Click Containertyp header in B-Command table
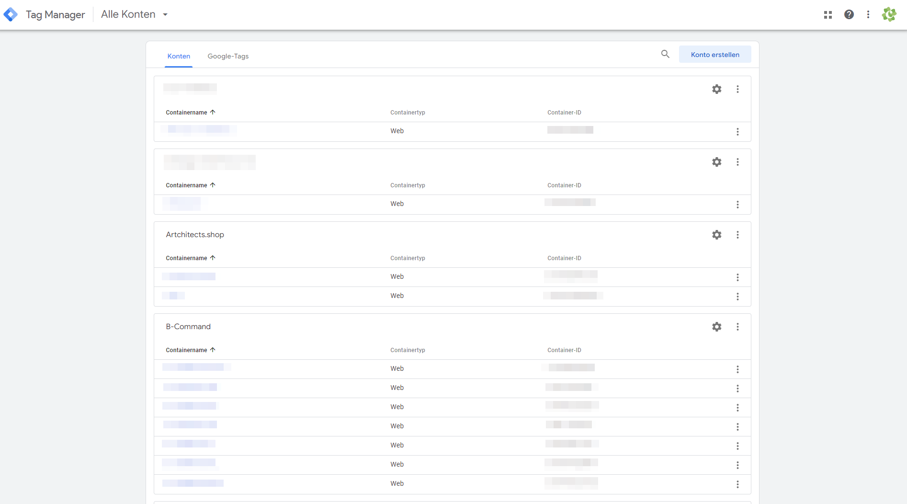The height and width of the screenshot is (504, 907). [408, 350]
